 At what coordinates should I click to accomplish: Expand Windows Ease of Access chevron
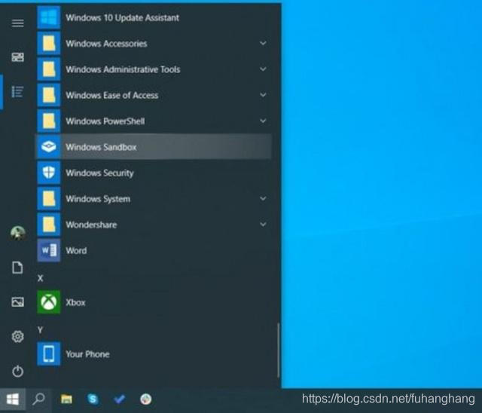[x=263, y=95]
